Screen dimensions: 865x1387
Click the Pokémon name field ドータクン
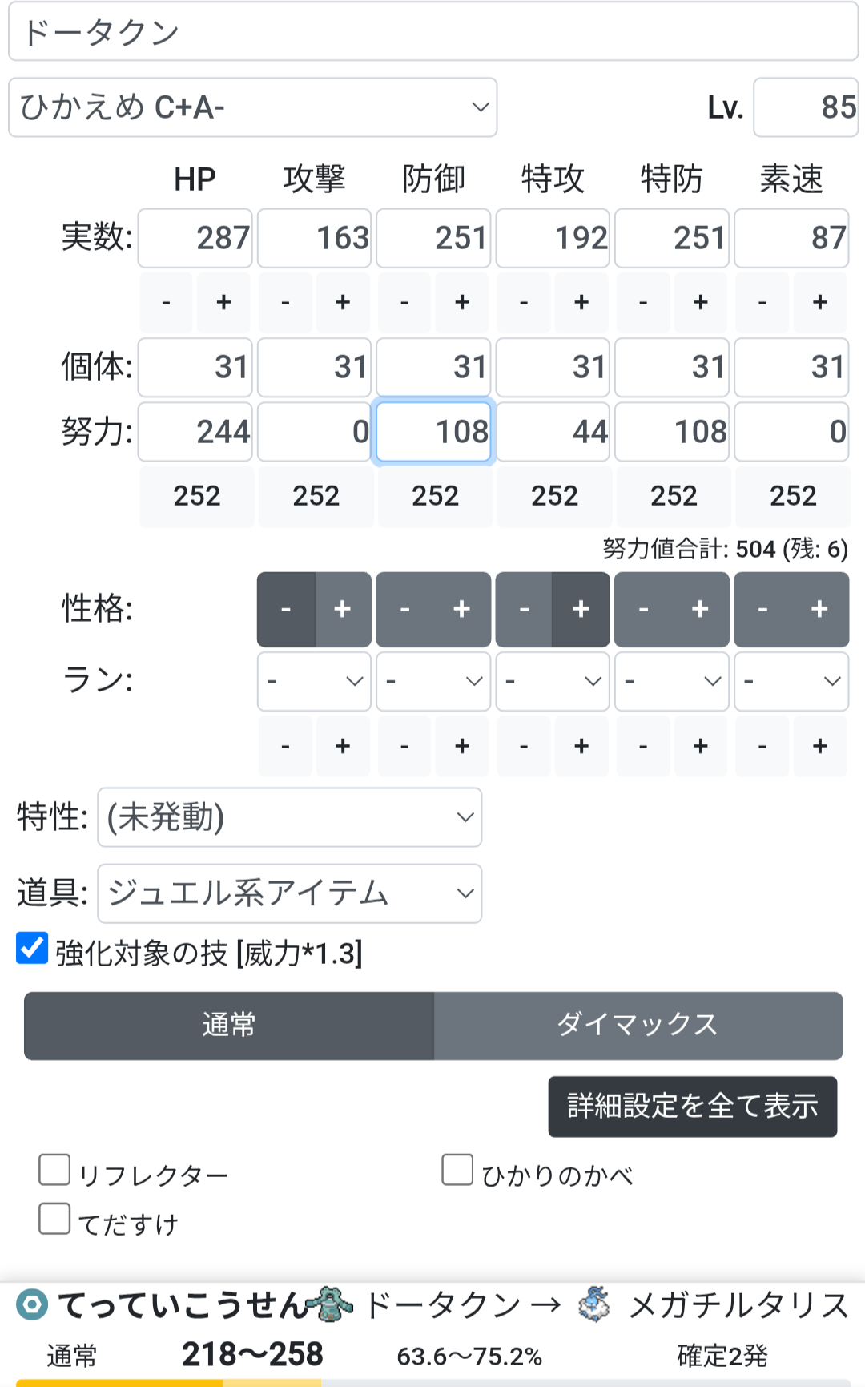[x=432, y=33]
